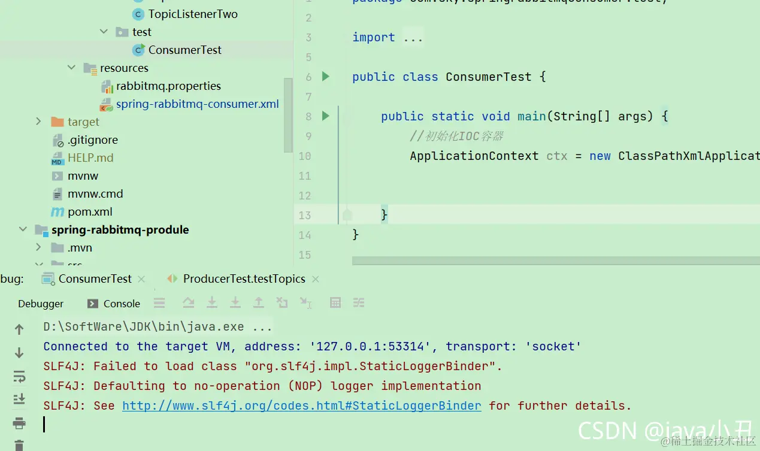Click the ConsumerTest class icon in tree
760x451 pixels.
pyautogui.click(x=139, y=50)
